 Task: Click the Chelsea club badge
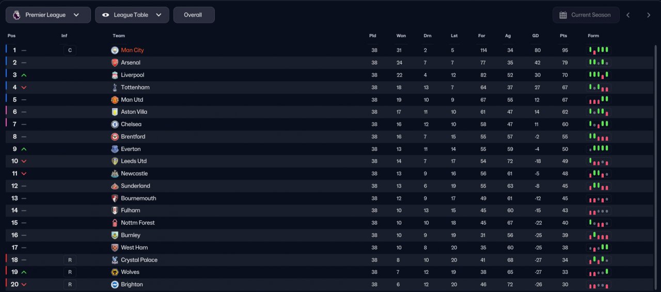click(115, 125)
